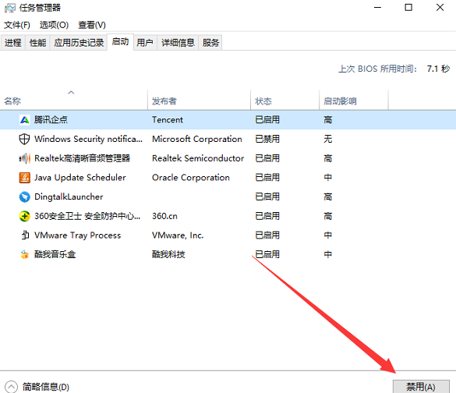Switch to the 进程 tab
456x393 pixels.
coord(12,43)
